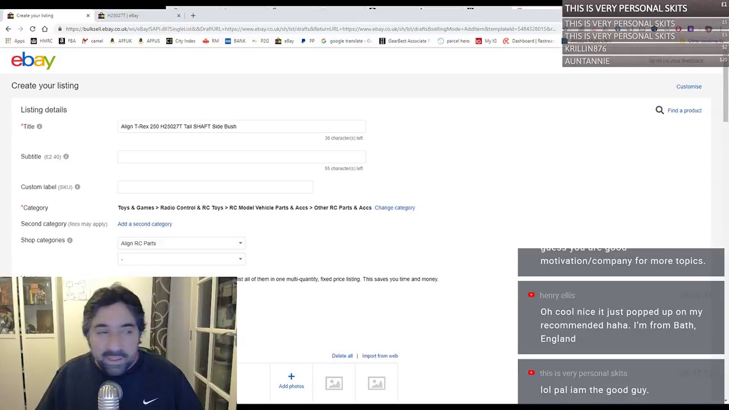
Task: Click into the Custom label SKU field
Action: tap(215, 187)
